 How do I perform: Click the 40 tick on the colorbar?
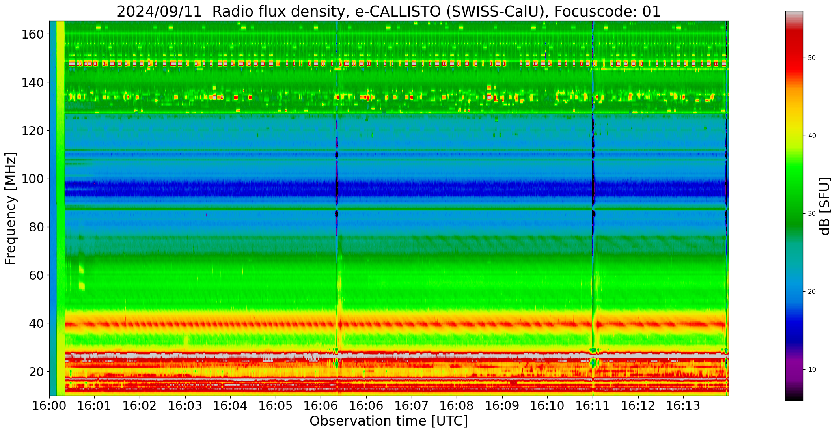[812, 136]
